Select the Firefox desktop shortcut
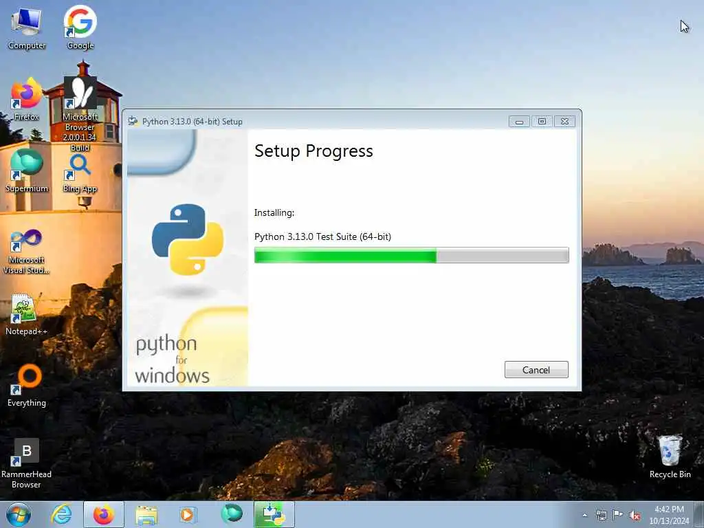This screenshot has height=528, width=704. click(27, 99)
